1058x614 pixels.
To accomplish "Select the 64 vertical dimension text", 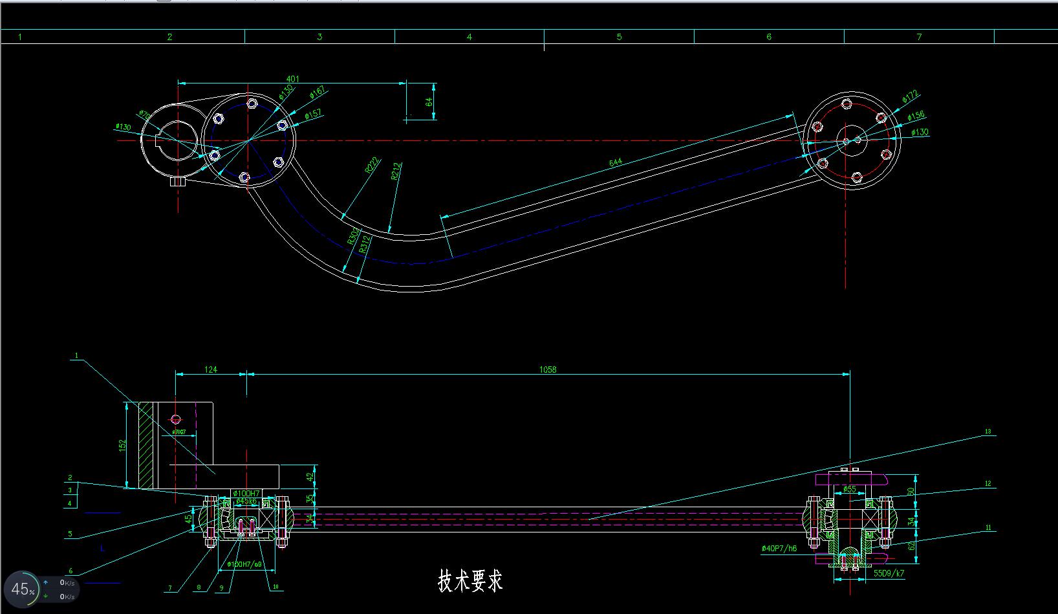I will 428,102.
